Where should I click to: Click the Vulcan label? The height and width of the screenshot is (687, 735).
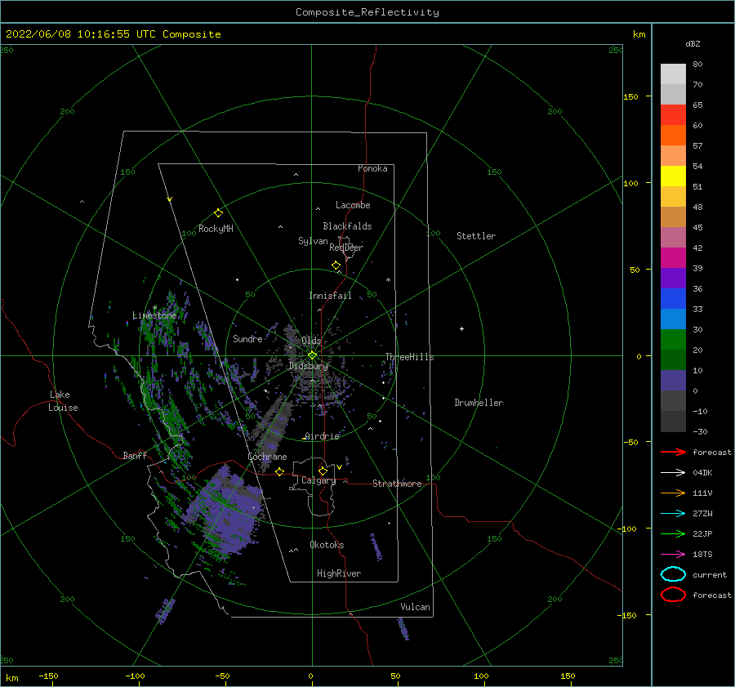coord(415,607)
